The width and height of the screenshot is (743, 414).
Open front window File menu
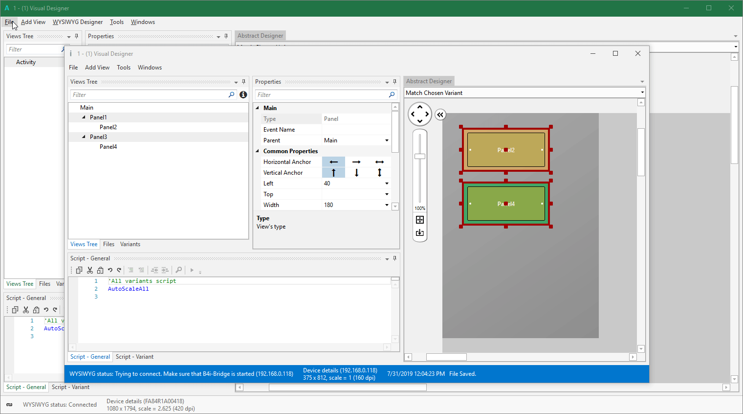73,68
